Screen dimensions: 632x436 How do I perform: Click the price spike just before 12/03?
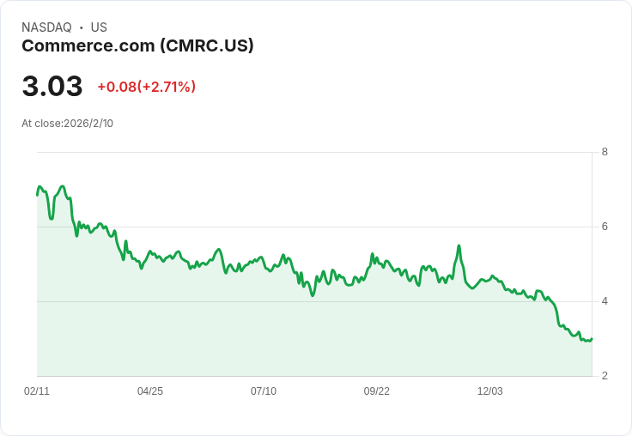459,246
